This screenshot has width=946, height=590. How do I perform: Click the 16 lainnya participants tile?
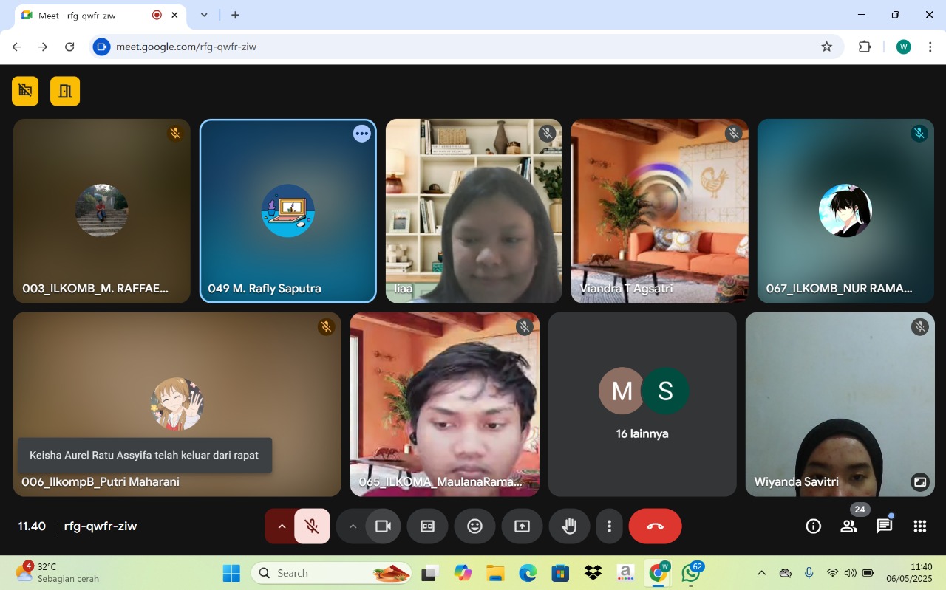(x=642, y=404)
